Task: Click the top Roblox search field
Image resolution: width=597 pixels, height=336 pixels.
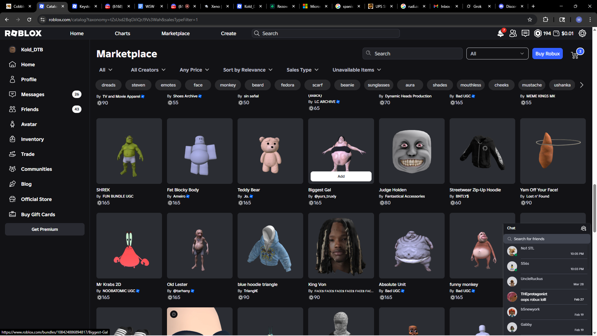Action: 326,33
